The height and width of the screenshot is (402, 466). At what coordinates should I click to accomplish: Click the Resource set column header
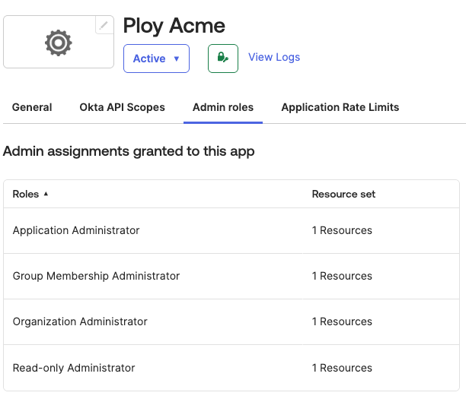click(x=343, y=194)
